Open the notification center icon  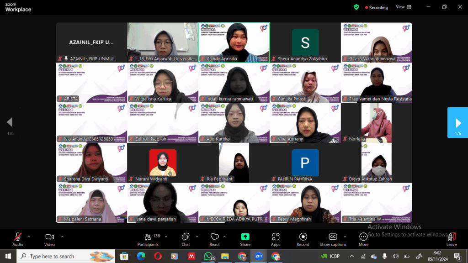457,256
